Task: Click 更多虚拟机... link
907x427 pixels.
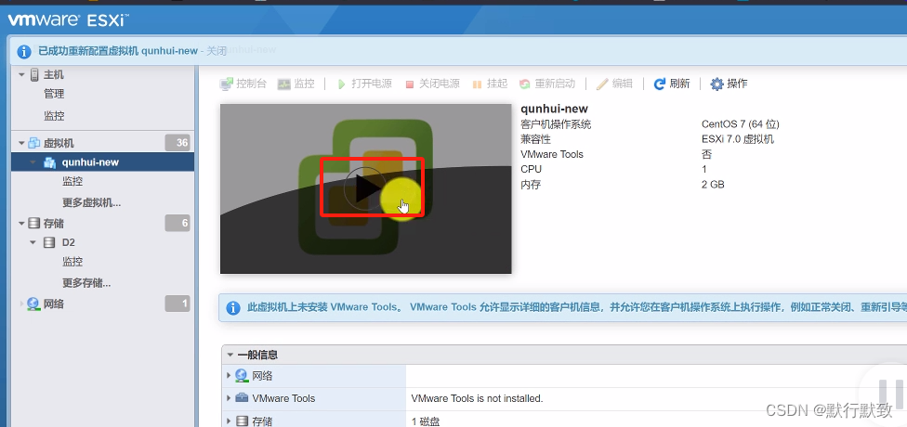Action: [x=91, y=202]
